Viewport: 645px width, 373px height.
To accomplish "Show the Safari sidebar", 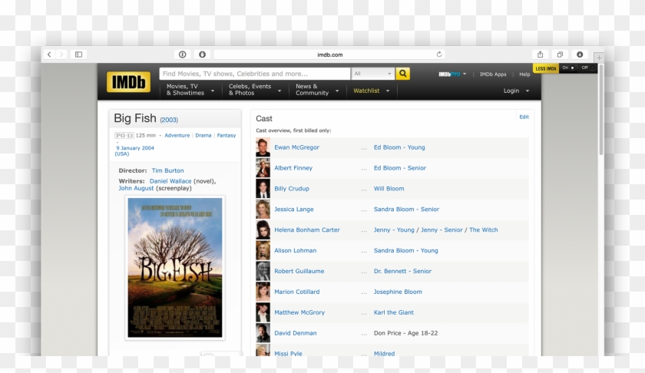I will (78, 54).
